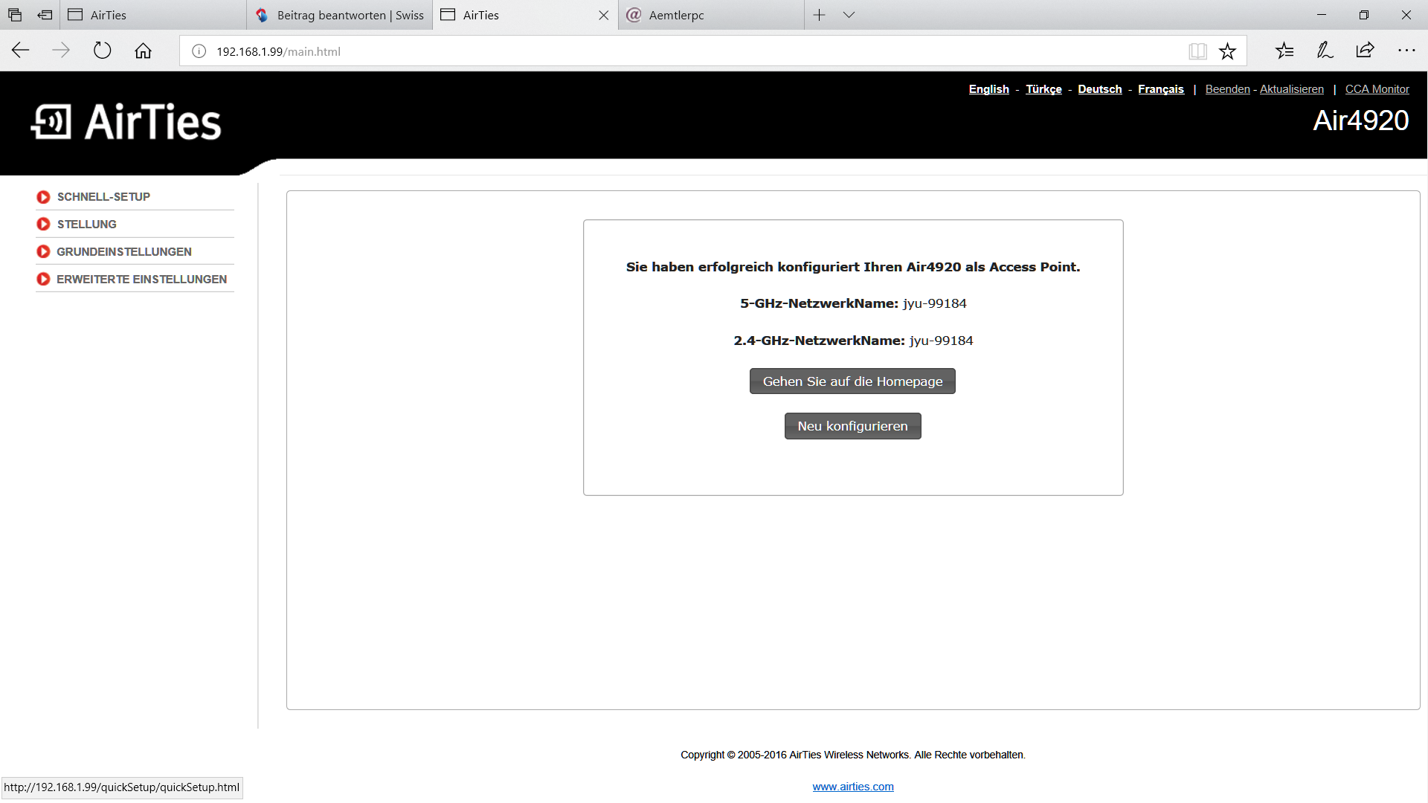Expand SCHNELL-SETUP menu item

click(x=103, y=197)
